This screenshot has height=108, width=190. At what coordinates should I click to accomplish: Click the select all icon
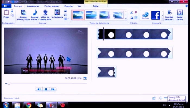[136, 18]
